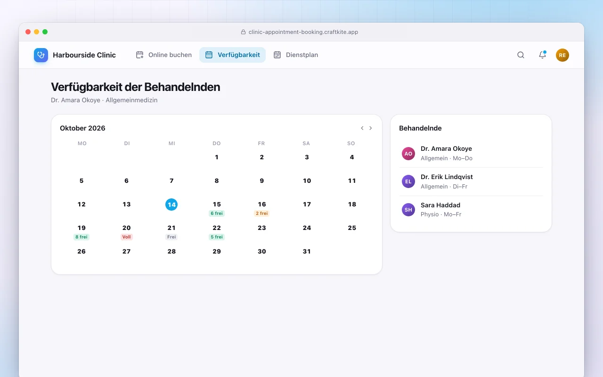
Task: Click the Harbourside Clinic stethoscope logo
Action: coord(41,55)
